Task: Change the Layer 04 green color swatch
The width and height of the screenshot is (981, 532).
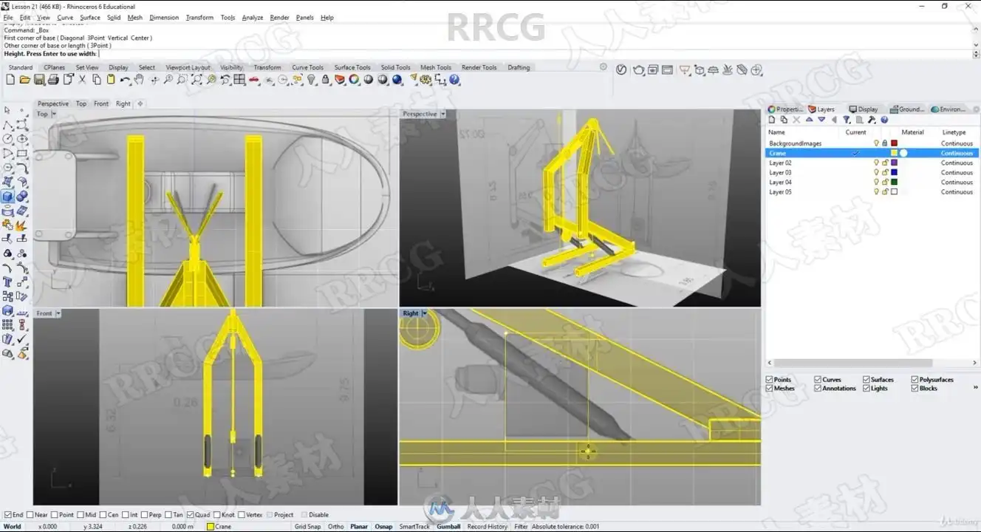Action: click(894, 182)
